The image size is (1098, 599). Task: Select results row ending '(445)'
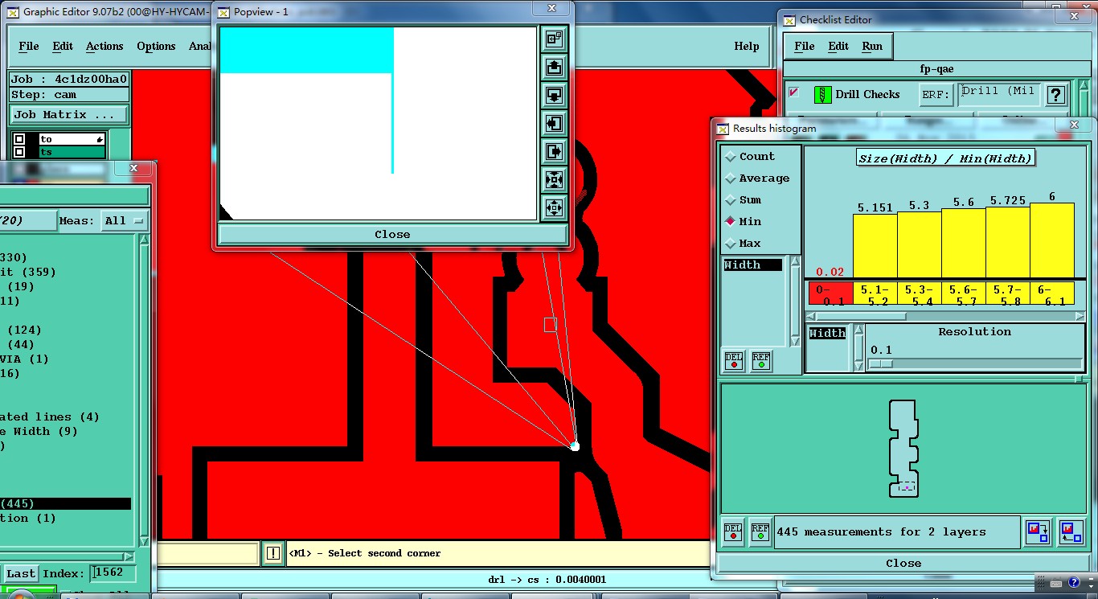65,503
